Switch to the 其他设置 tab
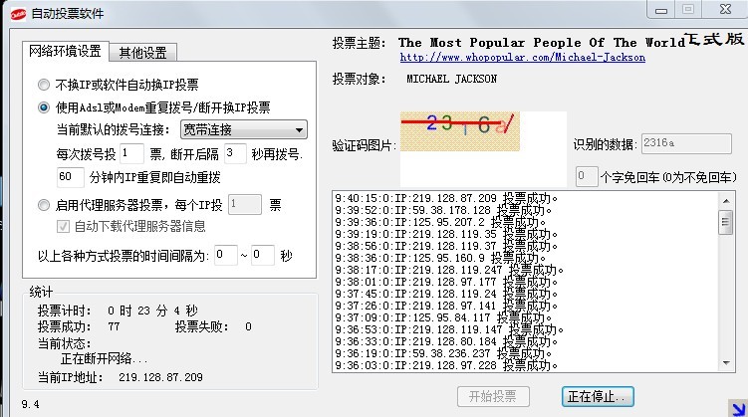Screen dimensions: 748x417 (x=143, y=53)
